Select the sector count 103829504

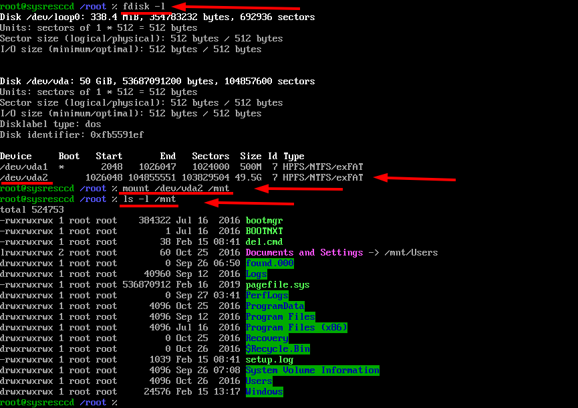(x=205, y=177)
